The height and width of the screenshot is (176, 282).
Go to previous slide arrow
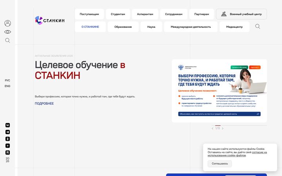212,128
